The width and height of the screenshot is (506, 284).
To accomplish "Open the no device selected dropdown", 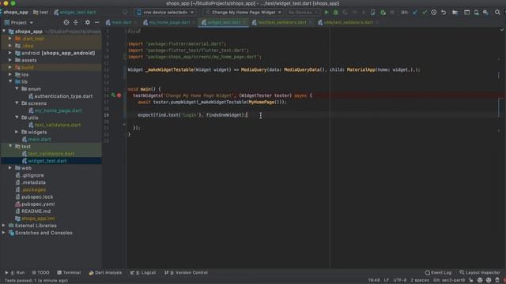I will (165, 13).
